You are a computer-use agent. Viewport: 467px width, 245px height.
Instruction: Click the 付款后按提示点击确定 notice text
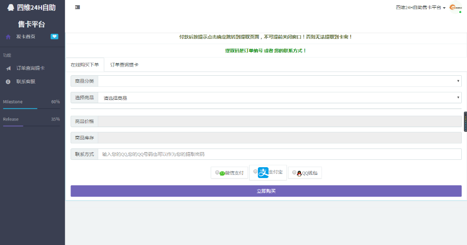coord(266,37)
